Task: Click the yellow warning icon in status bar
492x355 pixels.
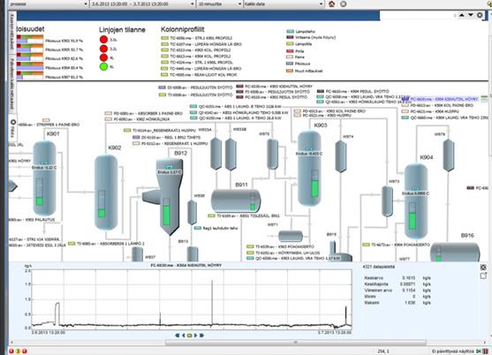Action: pos(18,351)
